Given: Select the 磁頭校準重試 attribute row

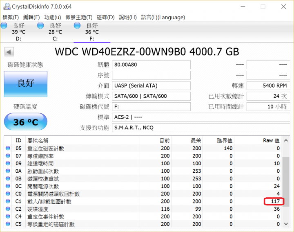Looking at the screenshot, I should 143,178.
